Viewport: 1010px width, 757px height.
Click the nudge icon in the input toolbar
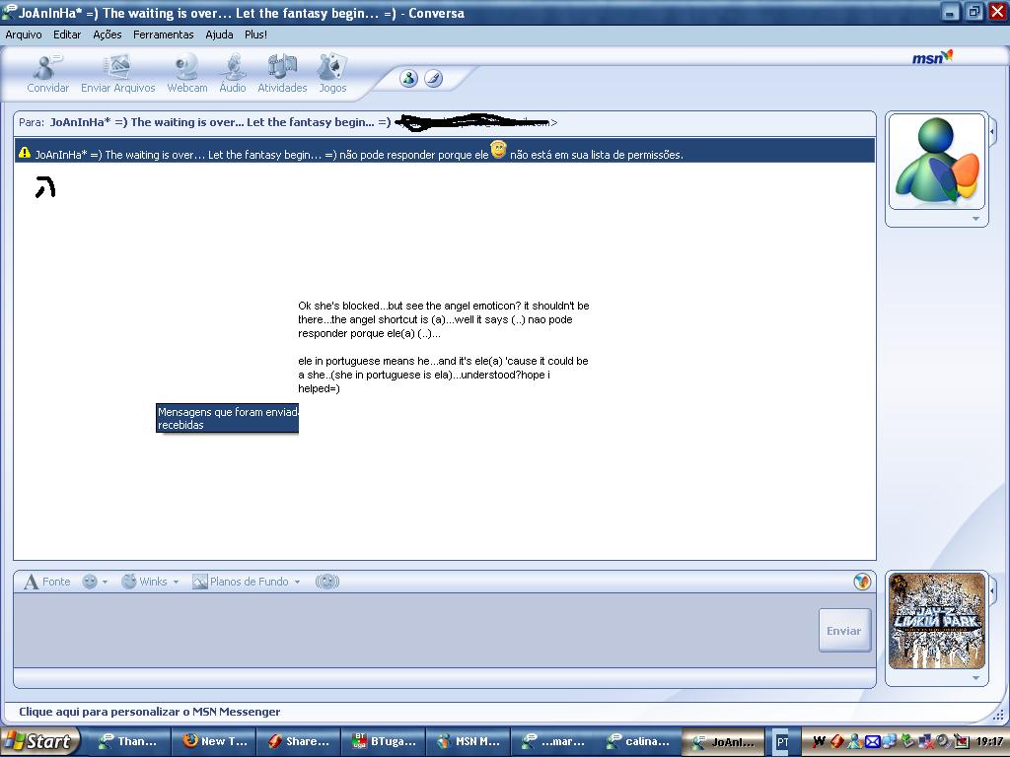pos(326,582)
